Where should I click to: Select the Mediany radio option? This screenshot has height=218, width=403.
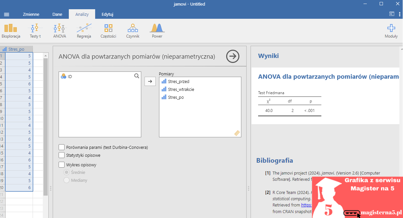67,180
